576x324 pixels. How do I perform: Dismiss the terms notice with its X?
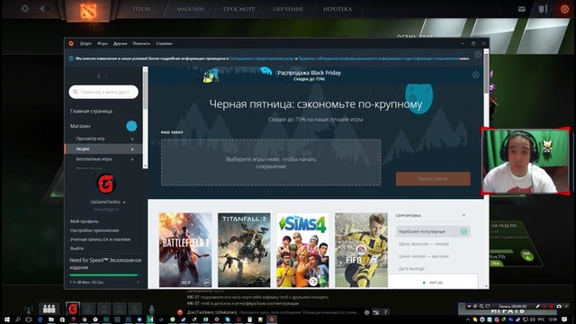pyautogui.click(x=478, y=55)
